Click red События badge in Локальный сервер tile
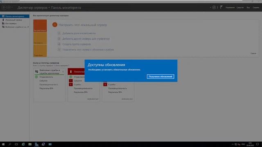The width and height of the screenshot is (262, 147). point(71,81)
